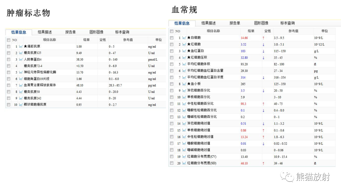Click 项目名称 column header in blood routine table

(x=213, y=31)
